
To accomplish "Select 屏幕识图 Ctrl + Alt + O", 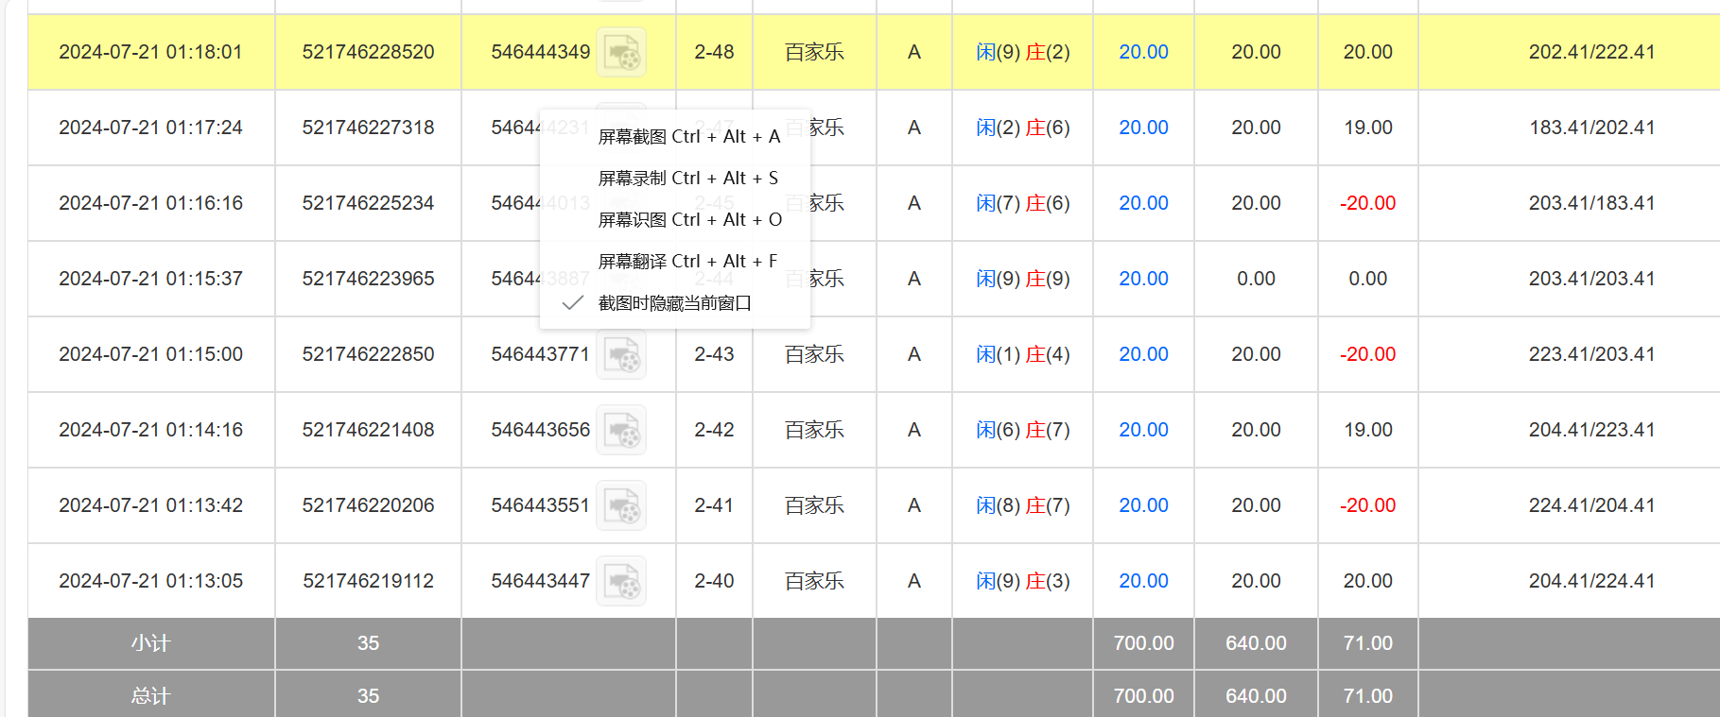I will [689, 220].
